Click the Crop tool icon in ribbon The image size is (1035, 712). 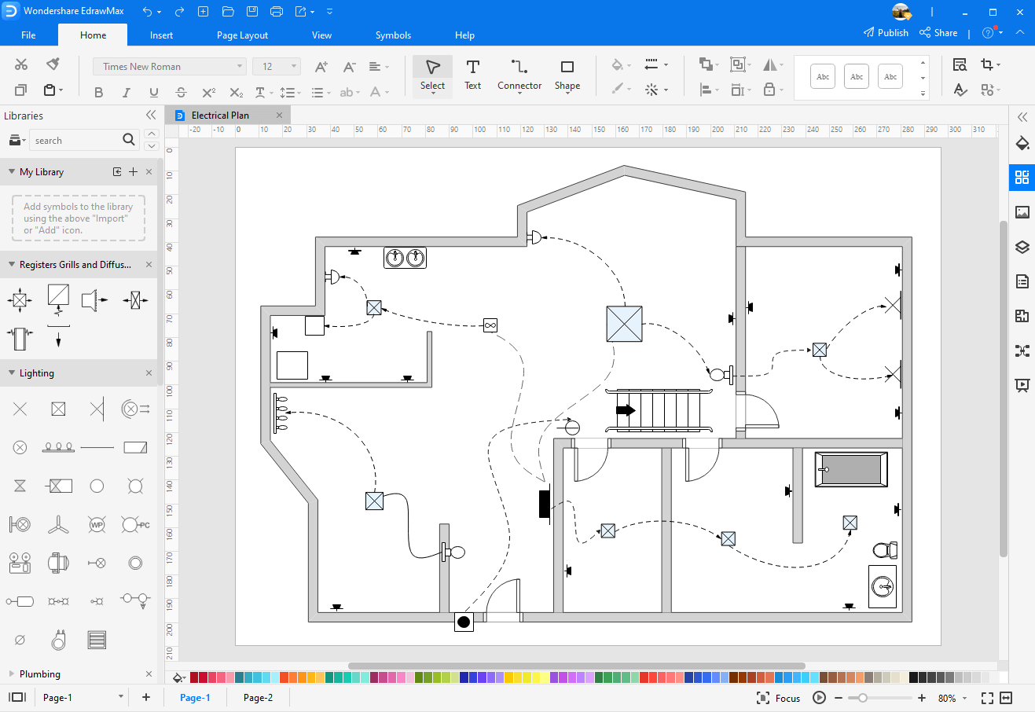[x=987, y=64]
